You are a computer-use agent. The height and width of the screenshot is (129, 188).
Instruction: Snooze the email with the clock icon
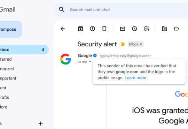pos(134,29)
